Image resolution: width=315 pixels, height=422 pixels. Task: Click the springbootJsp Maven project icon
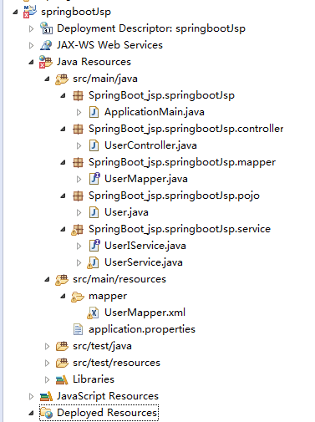tap(30, 12)
